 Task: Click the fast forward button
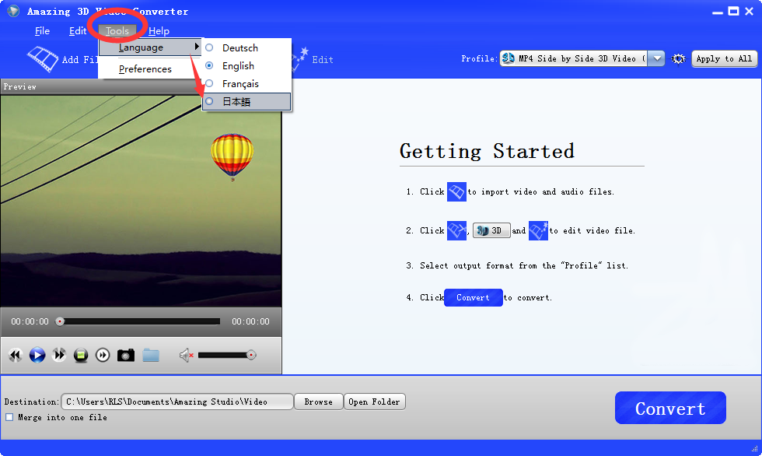click(x=59, y=356)
